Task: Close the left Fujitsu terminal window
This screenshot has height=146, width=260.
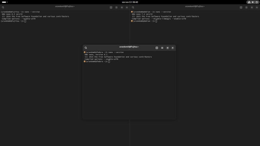Action: (x=127, y=7)
